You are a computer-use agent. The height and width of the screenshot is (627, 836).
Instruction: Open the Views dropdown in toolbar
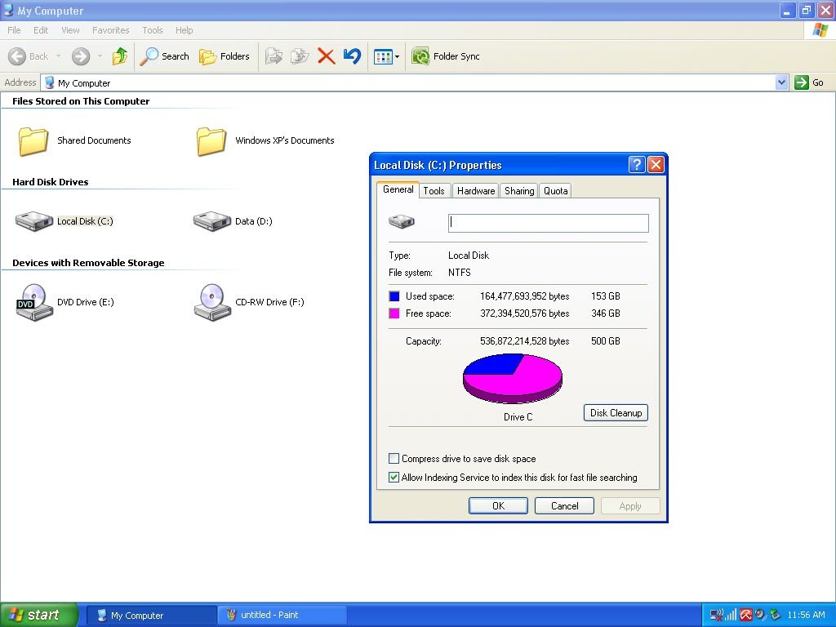point(386,56)
